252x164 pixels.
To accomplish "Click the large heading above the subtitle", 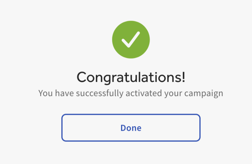I will pos(131,77).
